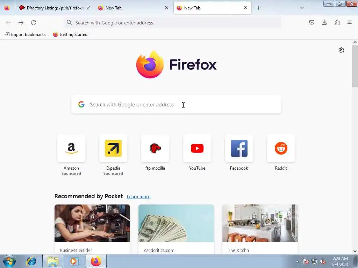The width and height of the screenshot is (358, 268).
Task: Go forward one page
Action: tap(21, 23)
